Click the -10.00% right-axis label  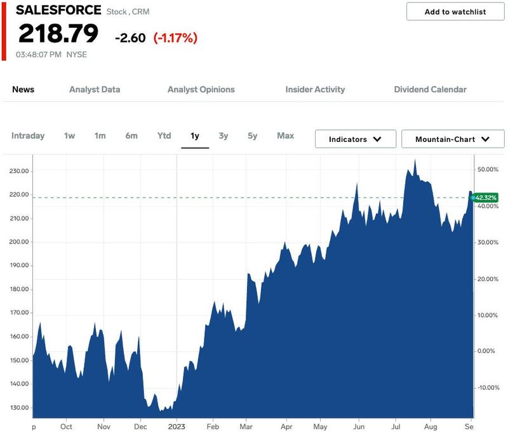(488, 388)
